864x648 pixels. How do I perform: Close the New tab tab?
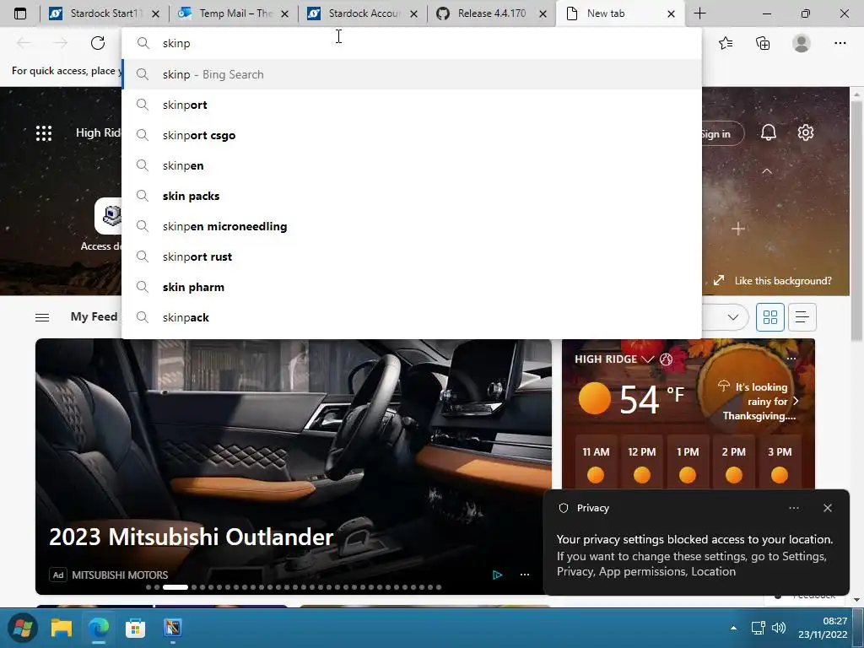[x=671, y=13]
